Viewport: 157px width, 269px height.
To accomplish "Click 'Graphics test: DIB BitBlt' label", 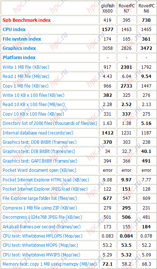I will tap(39, 151).
